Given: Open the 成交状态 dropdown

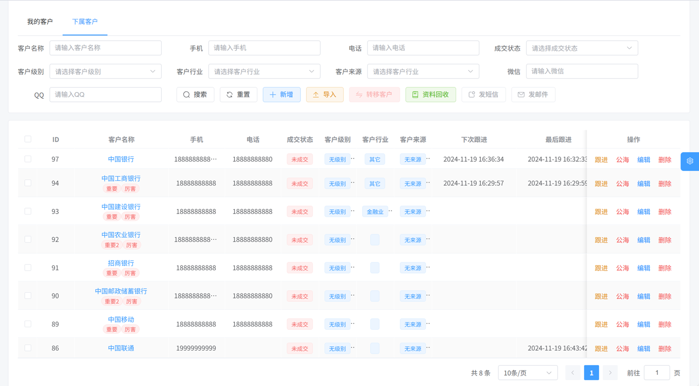Looking at the screenshot, I should (x=582, y=48).
